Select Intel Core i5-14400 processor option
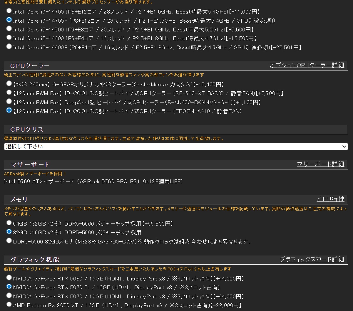The height and width of the screenshot is (311, 353). tap(9, 38)
